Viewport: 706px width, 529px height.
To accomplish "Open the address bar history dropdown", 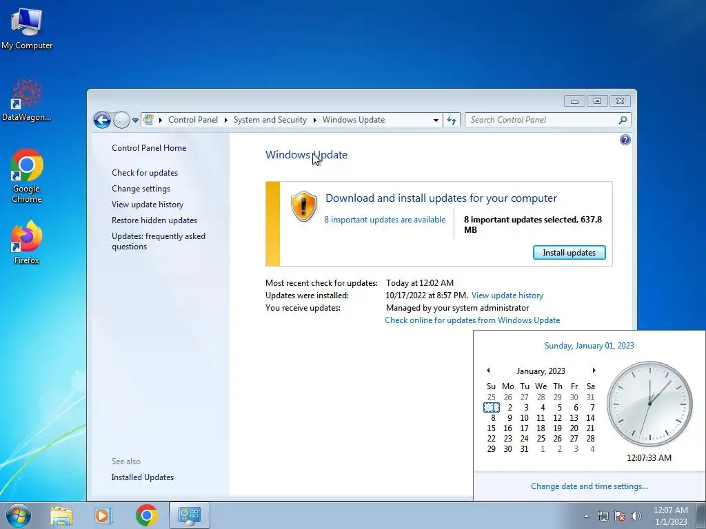I will 436,120.
